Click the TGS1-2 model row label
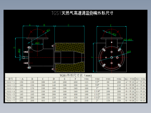The image size is (151, 113). [x=10, y=85]
